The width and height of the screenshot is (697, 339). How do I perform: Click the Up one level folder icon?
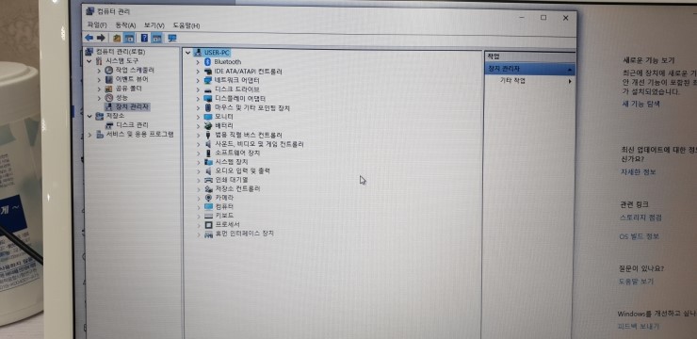point(118,38)
